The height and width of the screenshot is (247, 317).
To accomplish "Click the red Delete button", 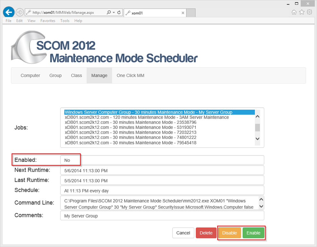I will (x=206, y=233).
